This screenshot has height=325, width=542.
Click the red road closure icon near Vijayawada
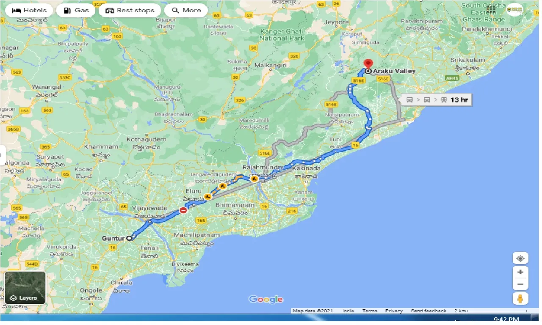click(x=183, y=210)
